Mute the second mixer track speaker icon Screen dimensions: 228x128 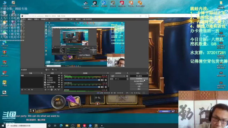pyautogui.click(x=102, y=87)
